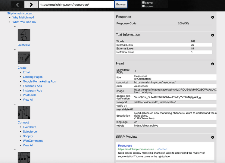Select the Nofollow Links row
Image resolution: width=225 pixels, height=163 pixels.
click(x=164, y=52)
